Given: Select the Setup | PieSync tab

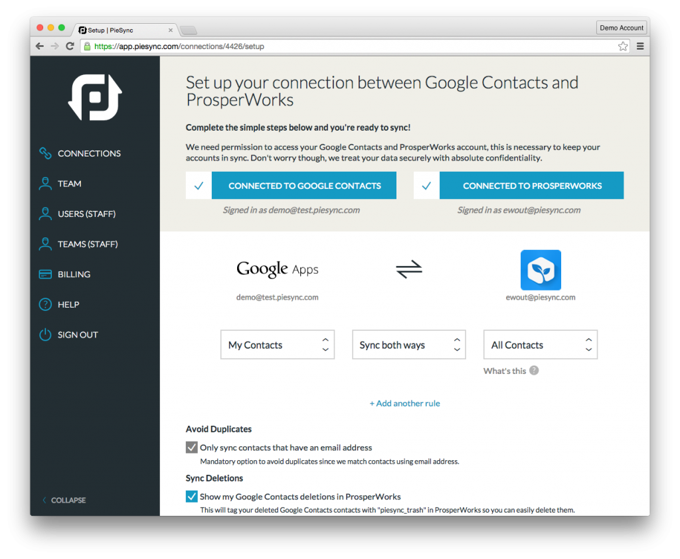Looking at the screenshot, I should click(126, 30).
